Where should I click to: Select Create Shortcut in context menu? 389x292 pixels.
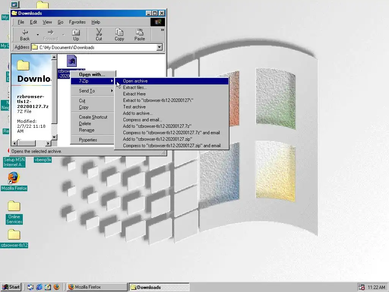point(93,117)
